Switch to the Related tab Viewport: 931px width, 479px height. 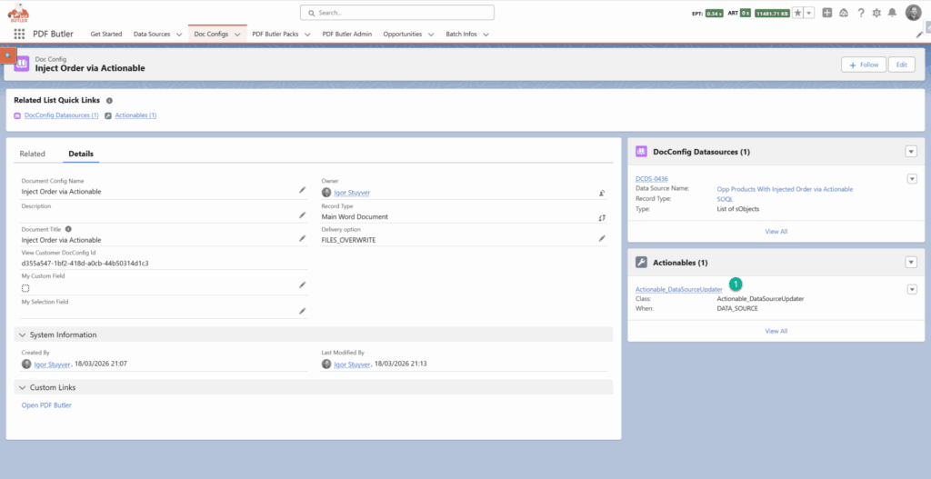point(33,154)
